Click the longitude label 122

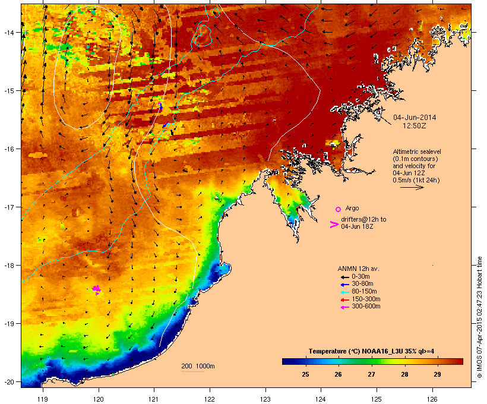click(210, 399)
